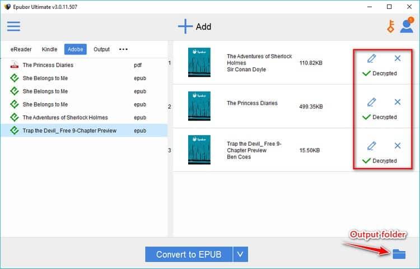420x269 pixels.
Task: Click the file size 499.35KB
Action: coord(311,106)
